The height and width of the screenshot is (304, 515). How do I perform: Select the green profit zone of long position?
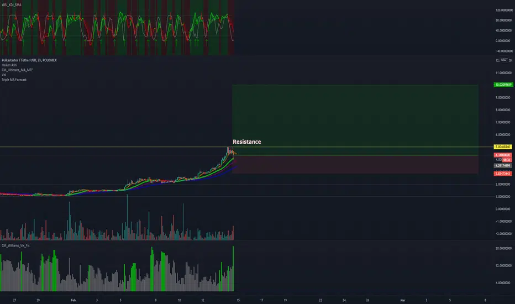coord(355,120)
